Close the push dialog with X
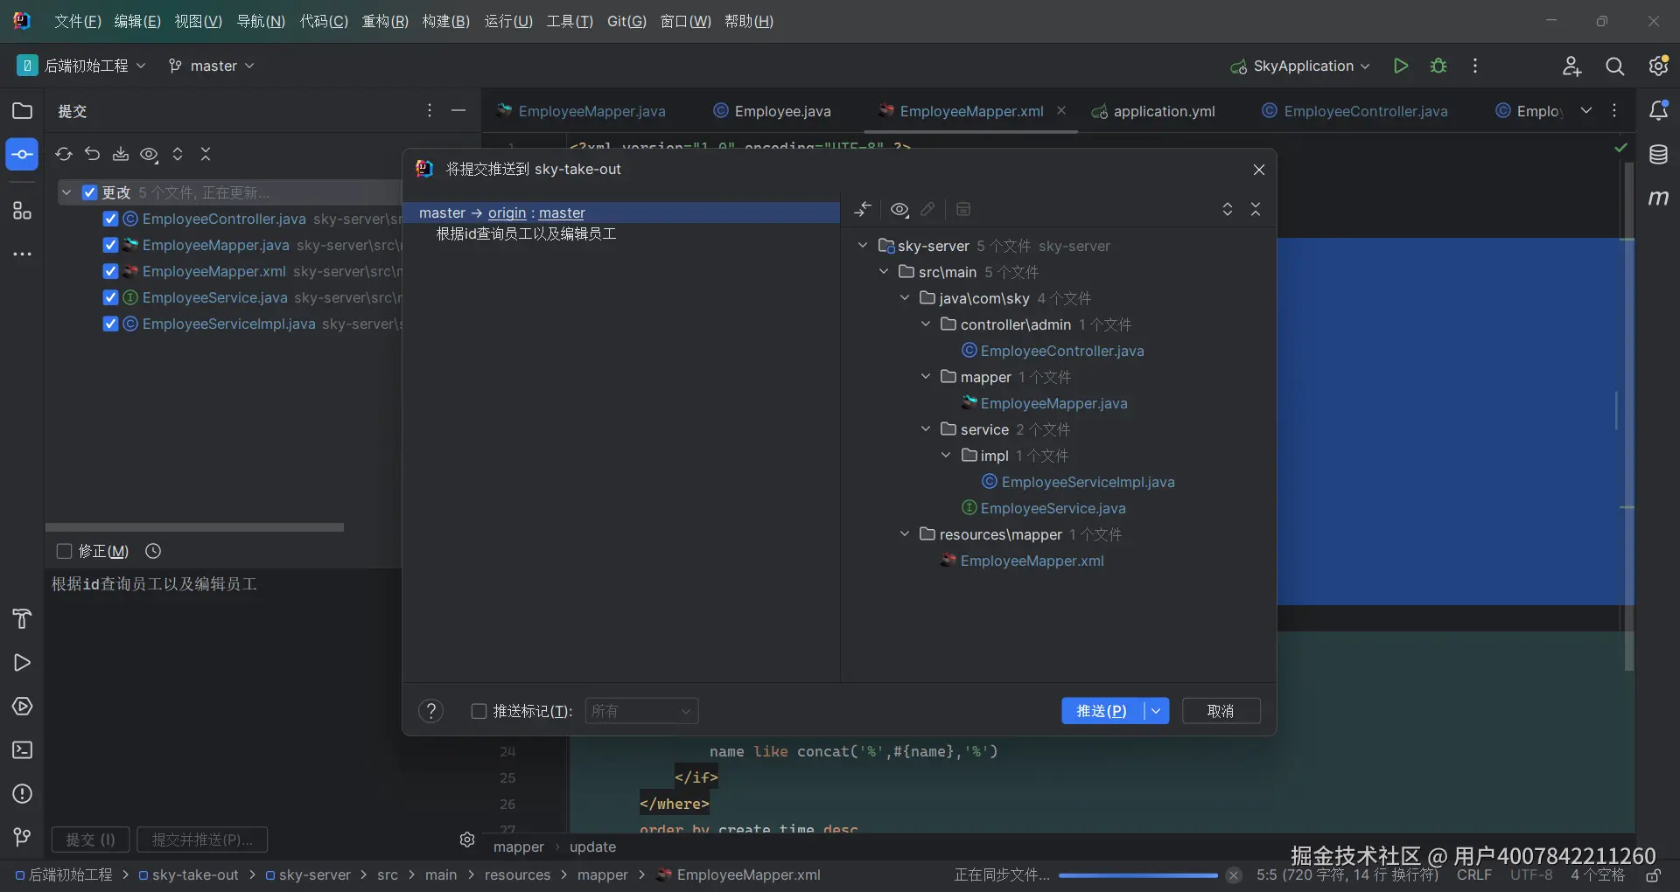This screenshot has height=892, width=1680. point(1258,170)
